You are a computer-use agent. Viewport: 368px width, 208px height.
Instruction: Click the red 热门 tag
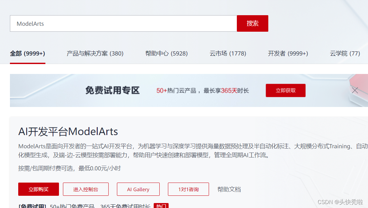point(161,206)
